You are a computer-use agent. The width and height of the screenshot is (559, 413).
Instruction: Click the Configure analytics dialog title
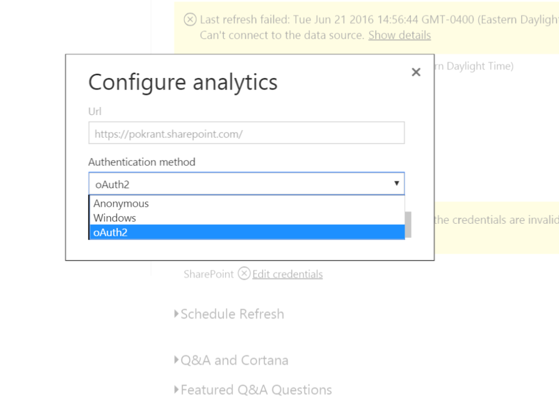tap(182, 82)
